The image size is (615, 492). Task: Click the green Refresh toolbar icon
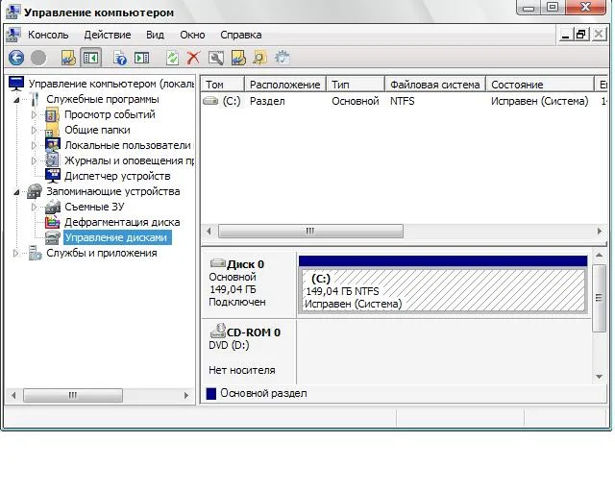point(172,58)
